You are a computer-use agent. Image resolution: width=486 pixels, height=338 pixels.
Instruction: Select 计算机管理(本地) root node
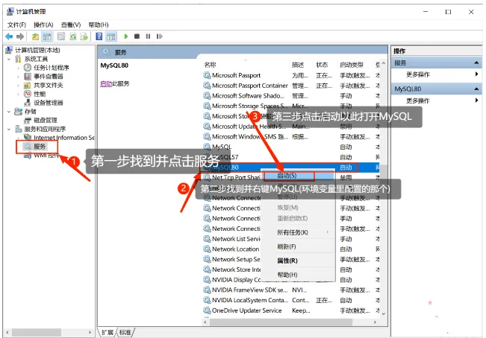pyautogui.click(x=37, y=50)
